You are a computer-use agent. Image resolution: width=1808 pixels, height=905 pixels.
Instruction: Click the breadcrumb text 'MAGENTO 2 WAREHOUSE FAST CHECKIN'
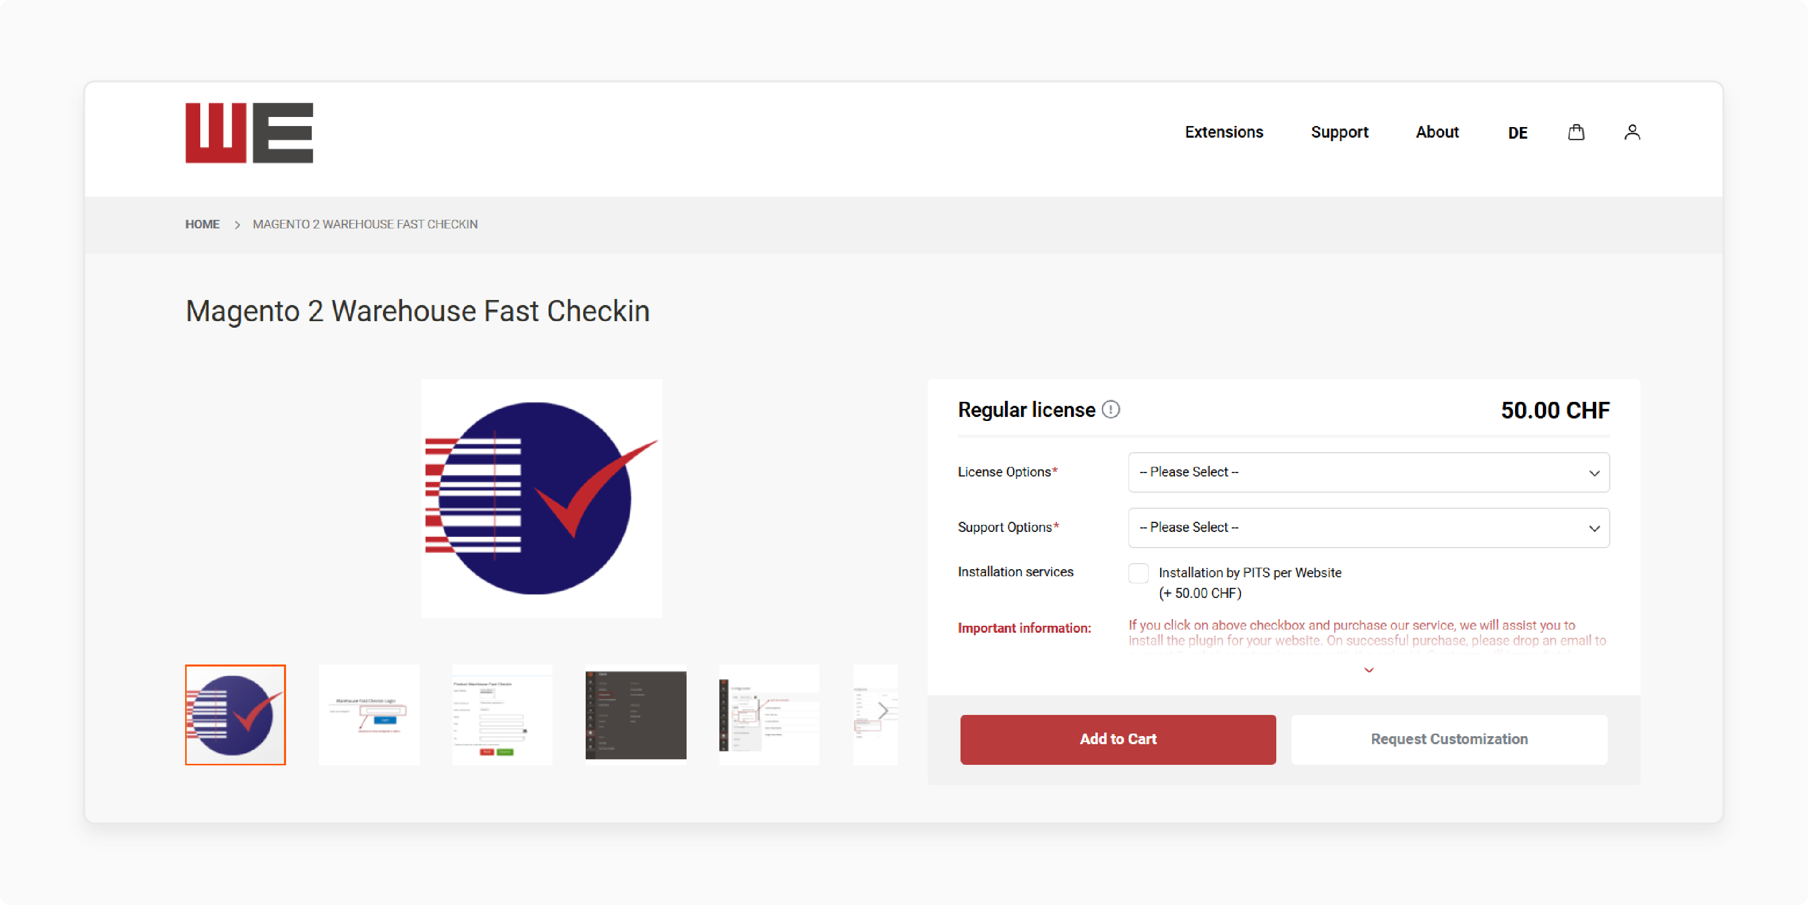pos(365,224)
